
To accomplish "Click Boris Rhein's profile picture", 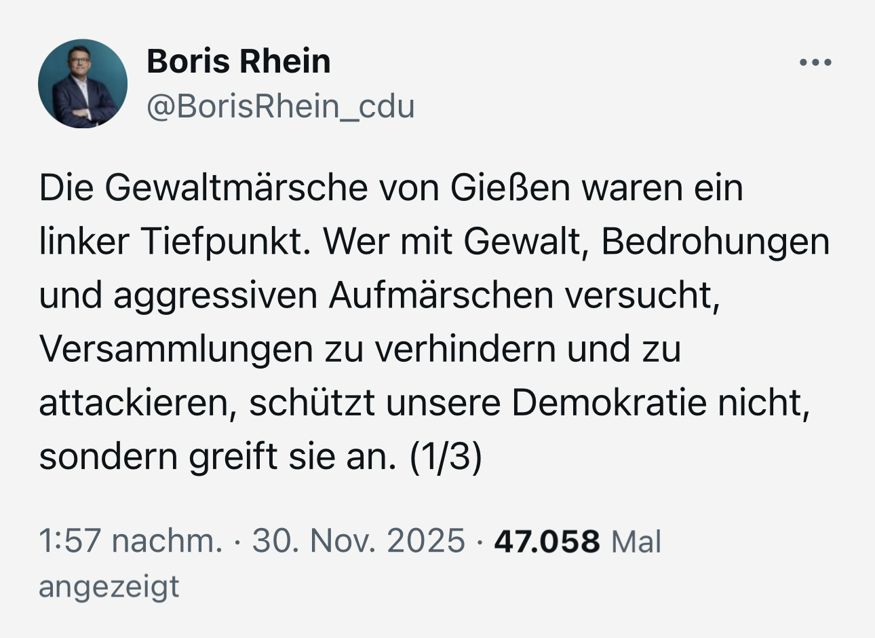I will (83, 83).
